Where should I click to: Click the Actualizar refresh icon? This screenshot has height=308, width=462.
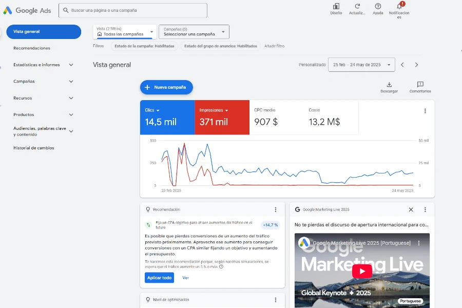357,7
